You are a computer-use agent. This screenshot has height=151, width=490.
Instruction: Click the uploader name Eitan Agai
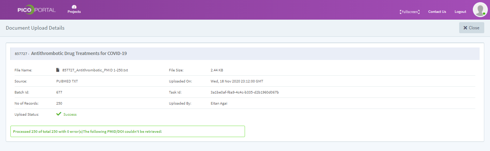219,104
